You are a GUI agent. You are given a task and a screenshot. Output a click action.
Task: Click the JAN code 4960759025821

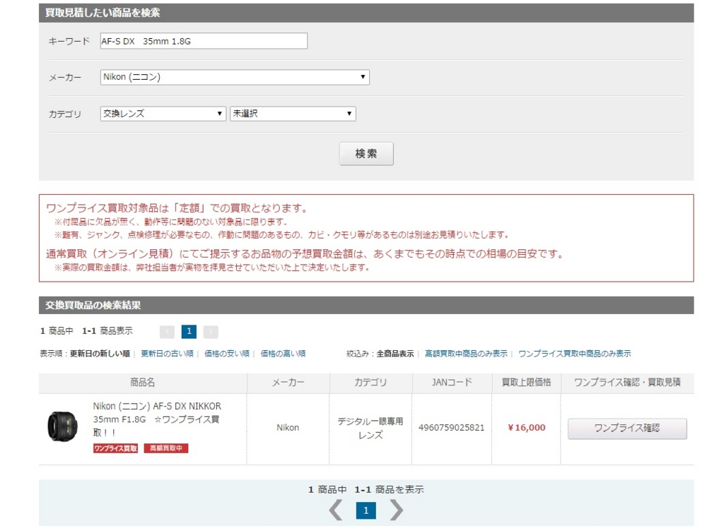(452, 428)
